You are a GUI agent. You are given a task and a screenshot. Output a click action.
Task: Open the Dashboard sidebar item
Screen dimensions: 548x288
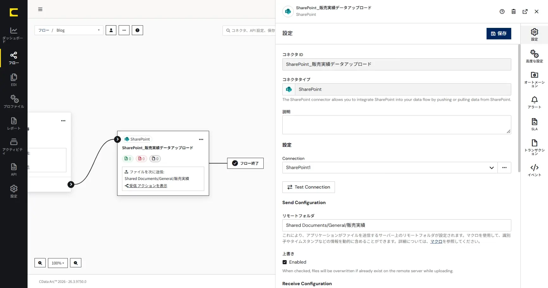14,35
